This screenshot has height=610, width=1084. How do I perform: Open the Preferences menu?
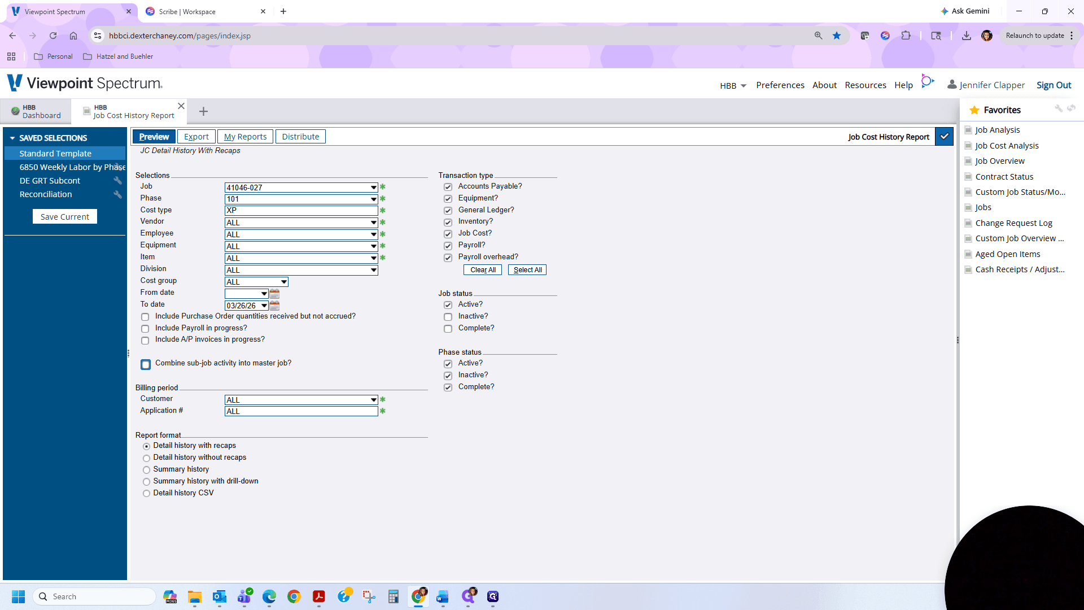780,85
